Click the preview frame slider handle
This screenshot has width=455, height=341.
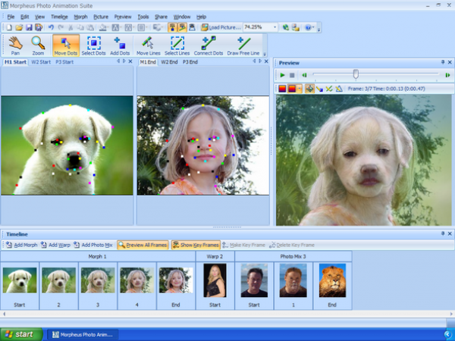(x=355, y=75)
